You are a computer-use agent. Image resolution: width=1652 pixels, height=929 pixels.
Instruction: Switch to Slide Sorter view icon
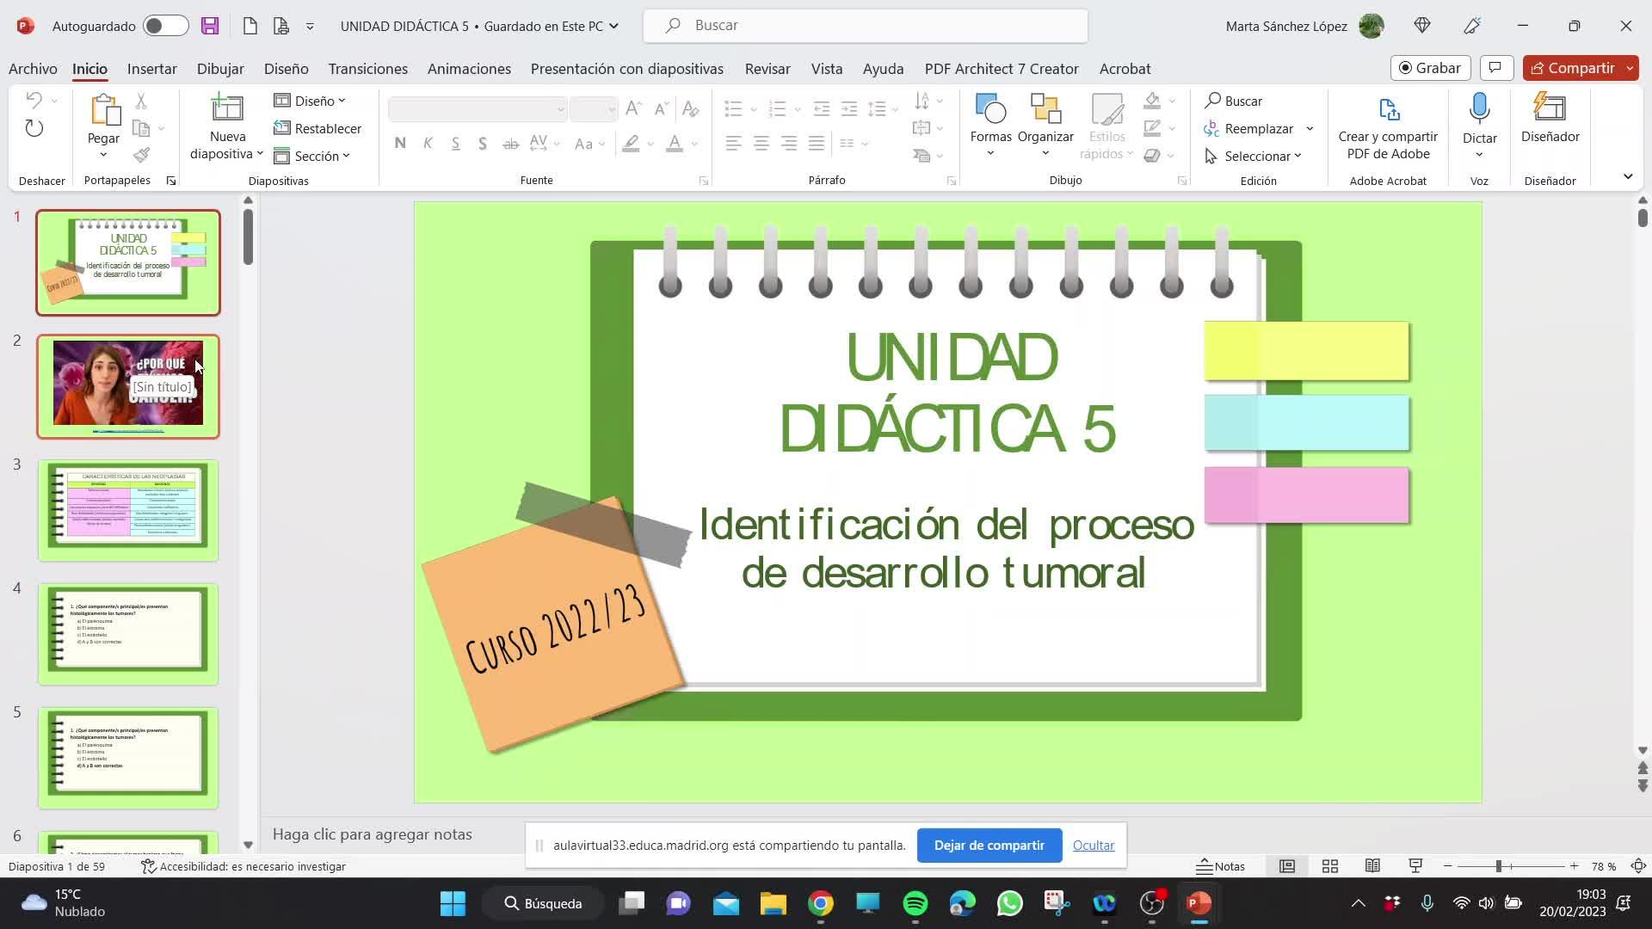1329,866
